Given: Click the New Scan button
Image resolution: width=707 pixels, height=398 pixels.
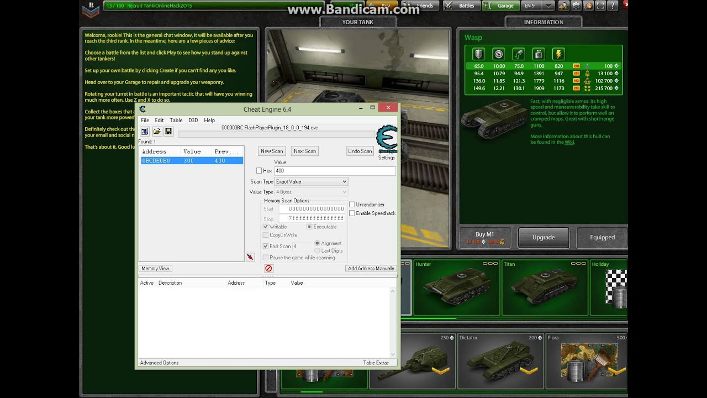Looking at the screenshot, I should 272,151.
